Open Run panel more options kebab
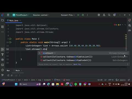The image size is (132, 99). point(20,76)
